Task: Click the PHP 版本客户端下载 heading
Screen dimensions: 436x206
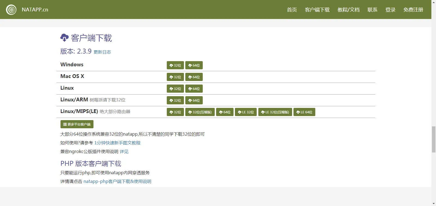Action: [x=91, y=163]
